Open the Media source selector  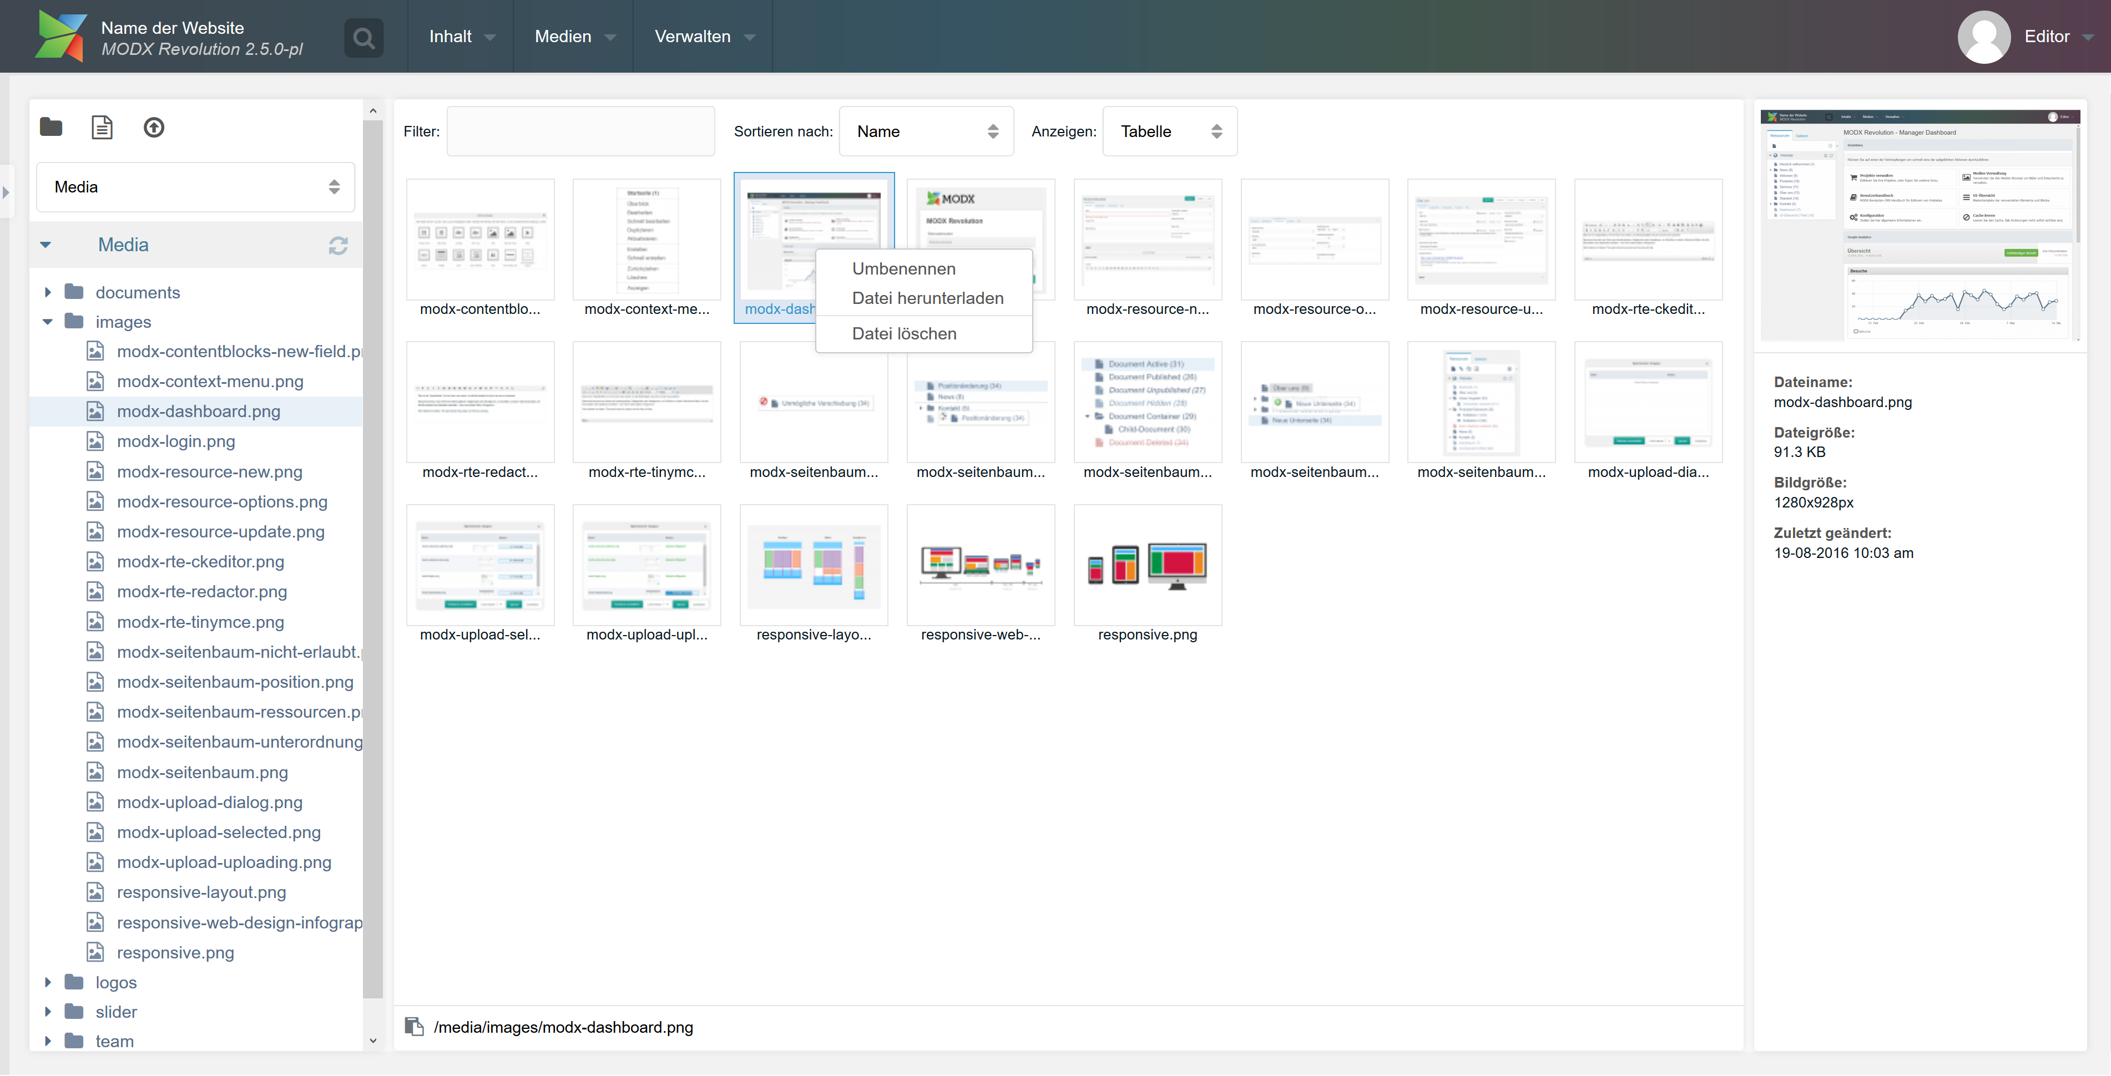pos(195,187)
